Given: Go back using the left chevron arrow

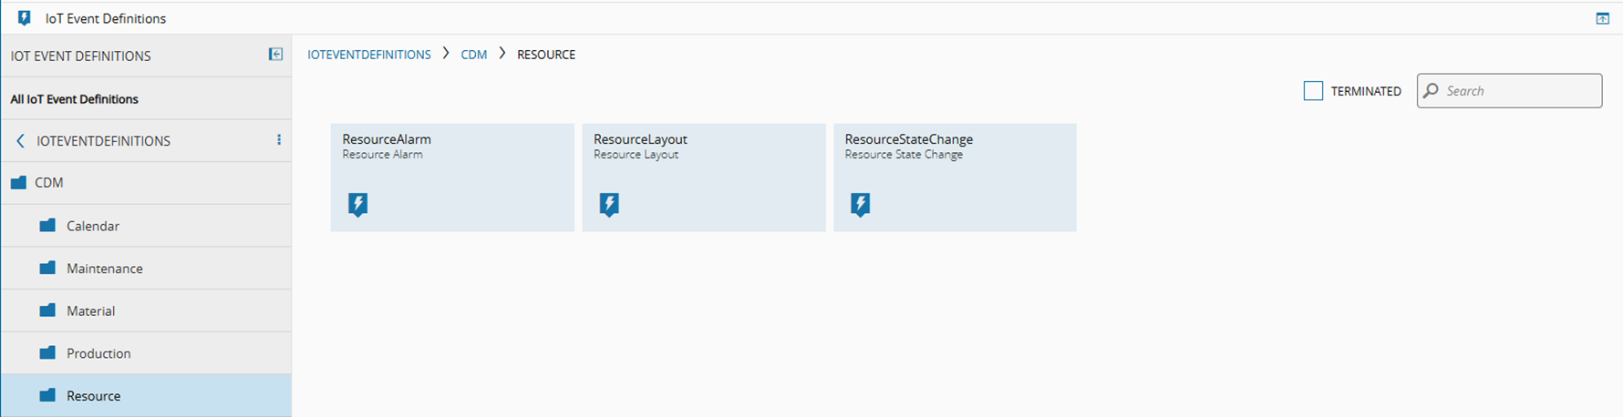Looking at the screenshot, I should click(x=20, y=141).
